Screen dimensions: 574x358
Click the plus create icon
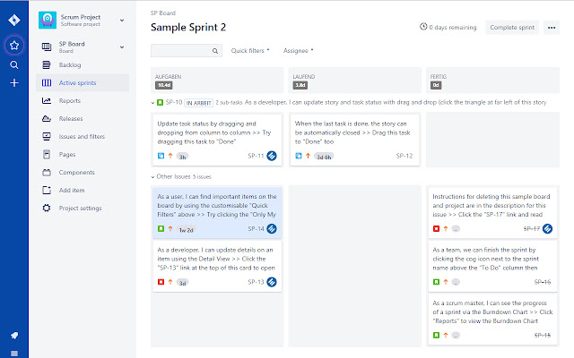13,83
